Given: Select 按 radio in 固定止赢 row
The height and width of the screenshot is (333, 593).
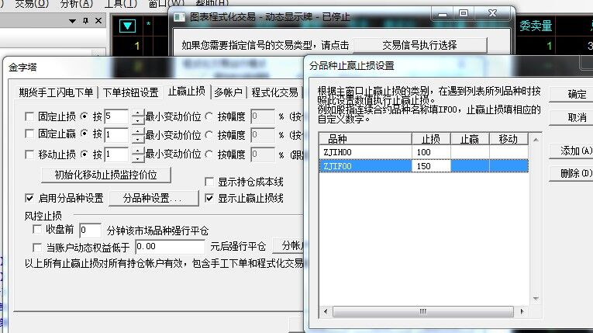Looking at the screenshot, I should click(x=84, y=134).
